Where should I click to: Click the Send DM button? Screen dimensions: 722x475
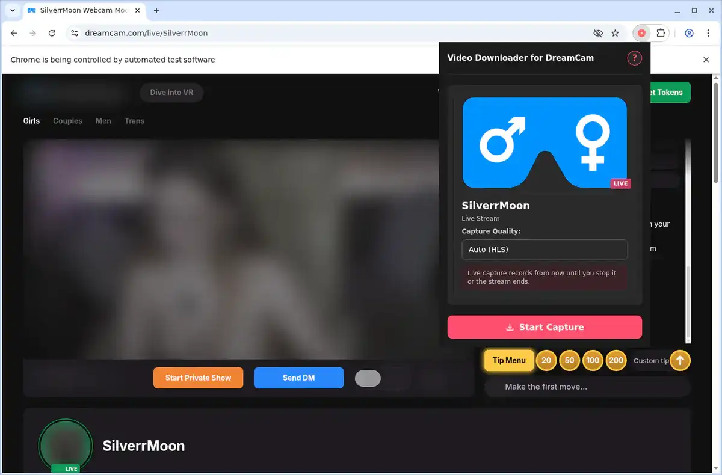click(x=298, y=378)
